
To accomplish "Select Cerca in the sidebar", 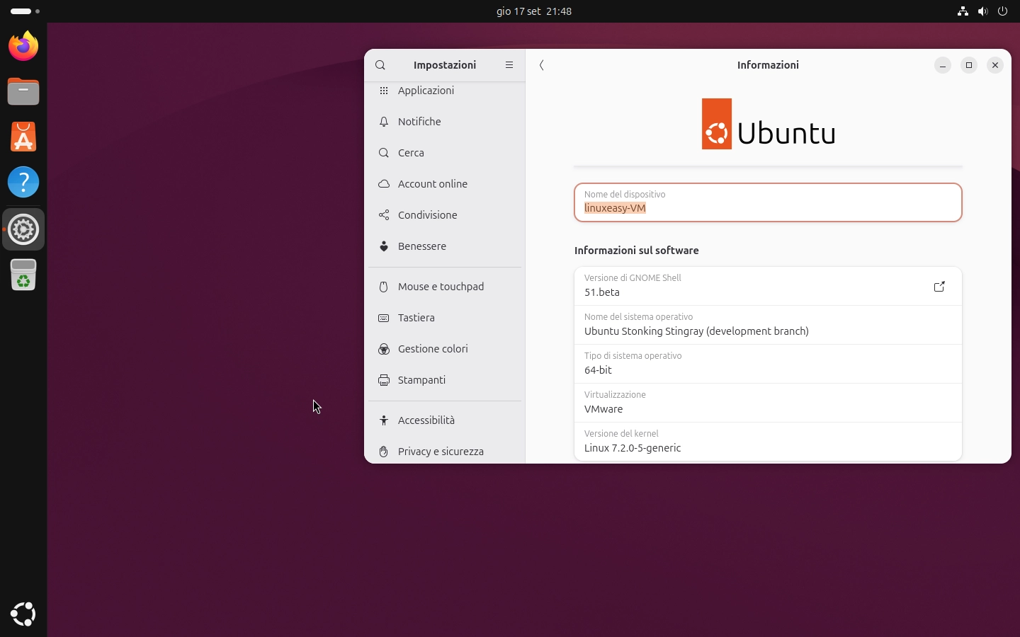I will coord(445,153).
